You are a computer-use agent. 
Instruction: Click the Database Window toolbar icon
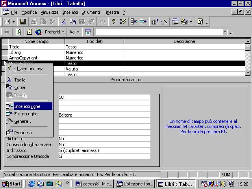[175, 22]
